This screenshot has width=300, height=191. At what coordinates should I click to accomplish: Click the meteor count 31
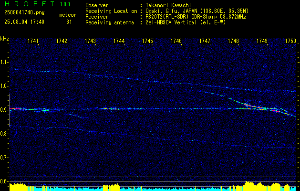pyautogui.click(x=69, y=22)
